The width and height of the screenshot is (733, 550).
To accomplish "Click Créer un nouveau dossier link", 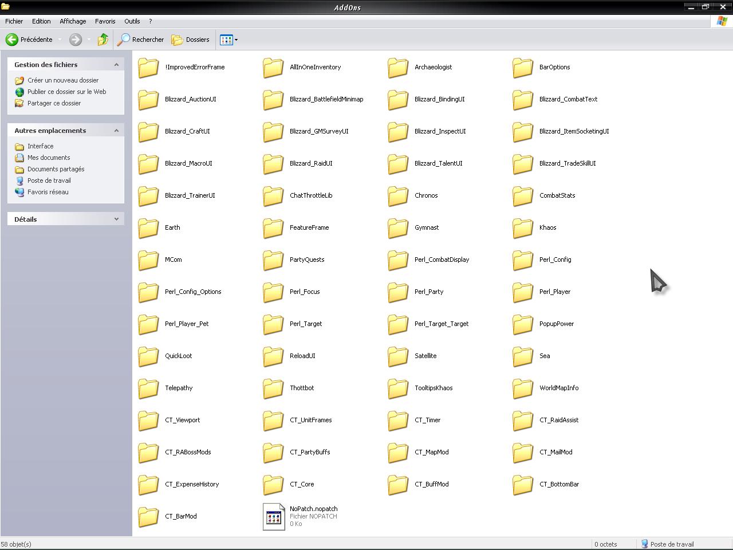I will pyautogui.click(x=63, y=80).
